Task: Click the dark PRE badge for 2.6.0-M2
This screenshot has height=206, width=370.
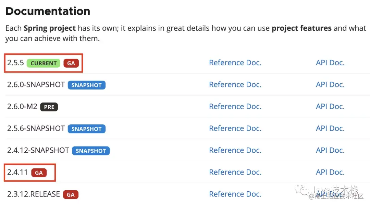Action: point(49,107)
